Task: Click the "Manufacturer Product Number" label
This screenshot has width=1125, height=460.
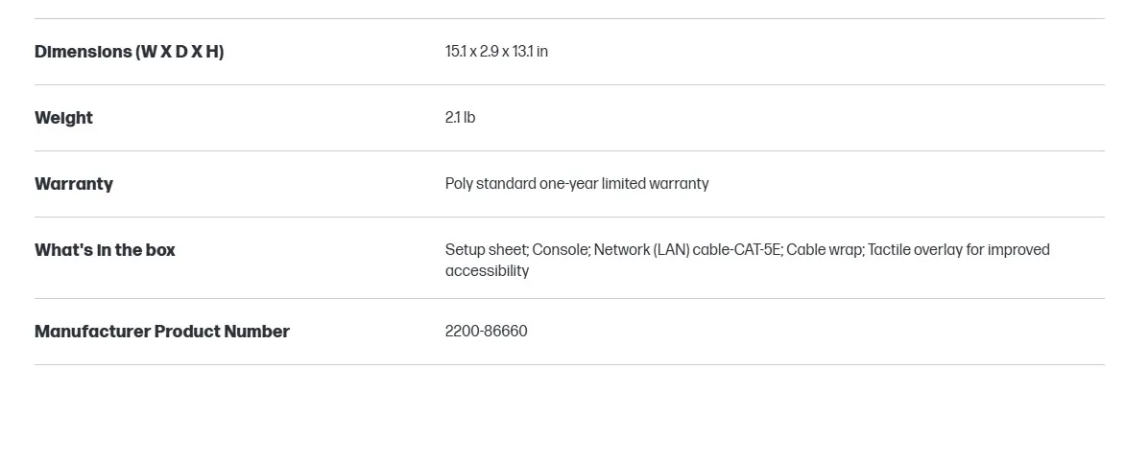Action: point(161,332)
